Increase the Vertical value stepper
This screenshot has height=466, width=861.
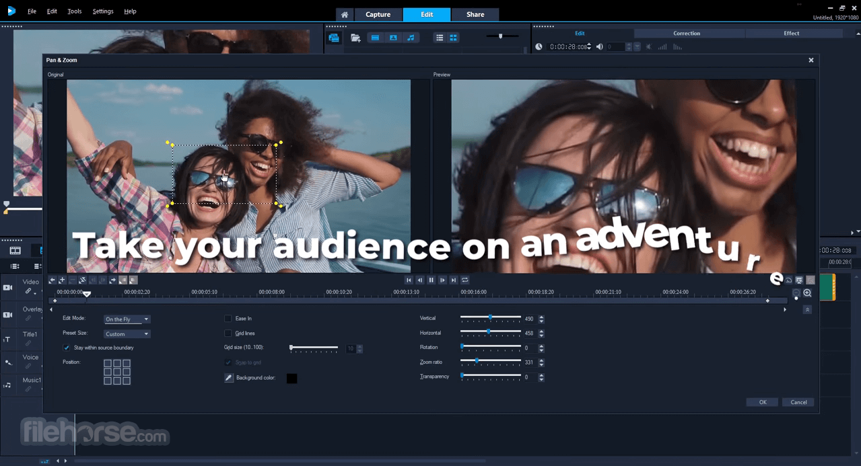pos(541,317)
